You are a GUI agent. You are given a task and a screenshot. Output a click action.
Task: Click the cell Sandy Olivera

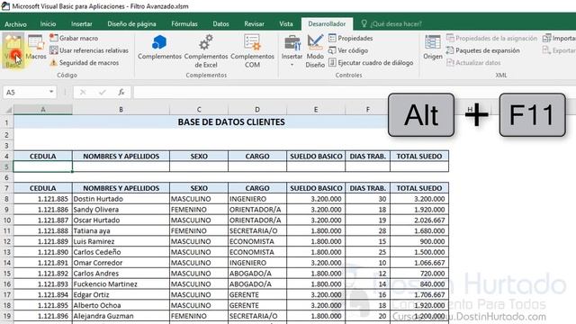pos(121,210)
